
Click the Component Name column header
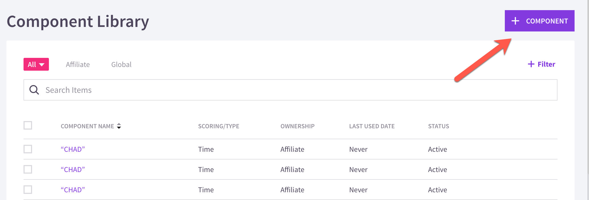pos(87,126)
